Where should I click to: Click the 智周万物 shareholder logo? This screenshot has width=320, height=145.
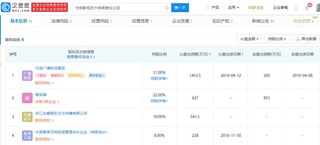tap(27, 136)
